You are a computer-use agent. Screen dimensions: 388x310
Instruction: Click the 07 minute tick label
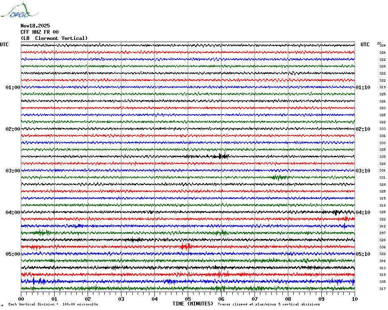[x=254, y=299]
